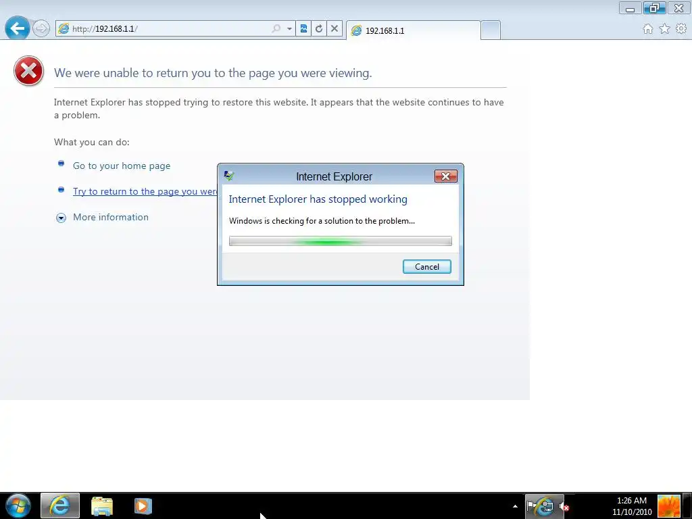Viewport: 692px width, 519px height.
Task: Click the 'We were unable to return' heading
Action: tap(213, 73)
